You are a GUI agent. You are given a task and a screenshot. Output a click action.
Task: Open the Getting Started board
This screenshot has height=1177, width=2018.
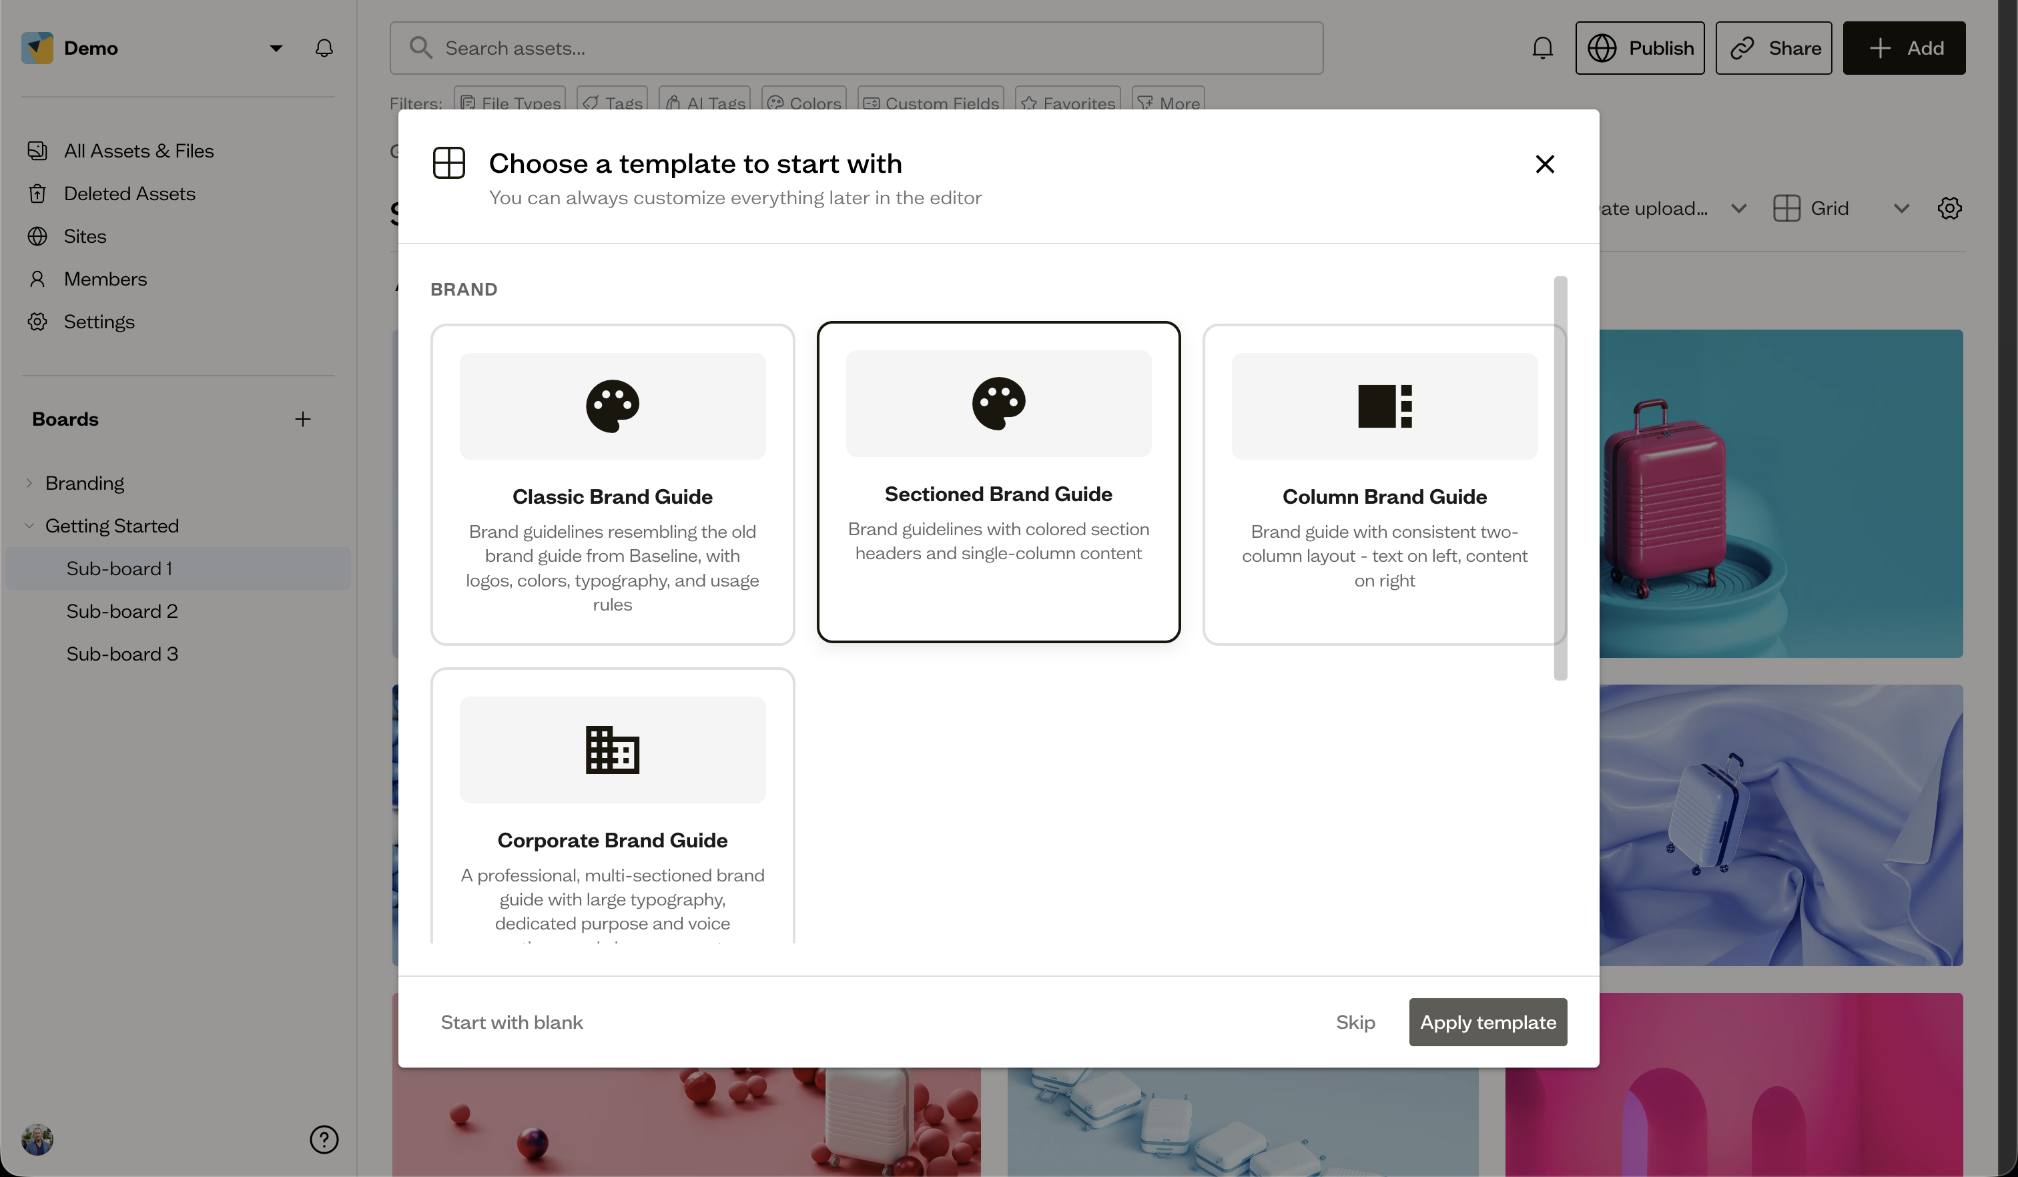[x=111, y=525]
